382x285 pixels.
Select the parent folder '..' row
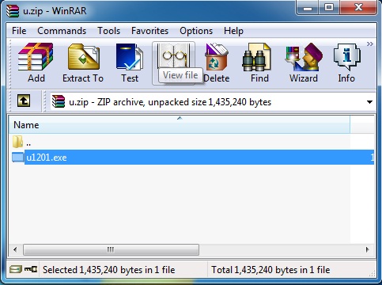click(x=191, y=142)
